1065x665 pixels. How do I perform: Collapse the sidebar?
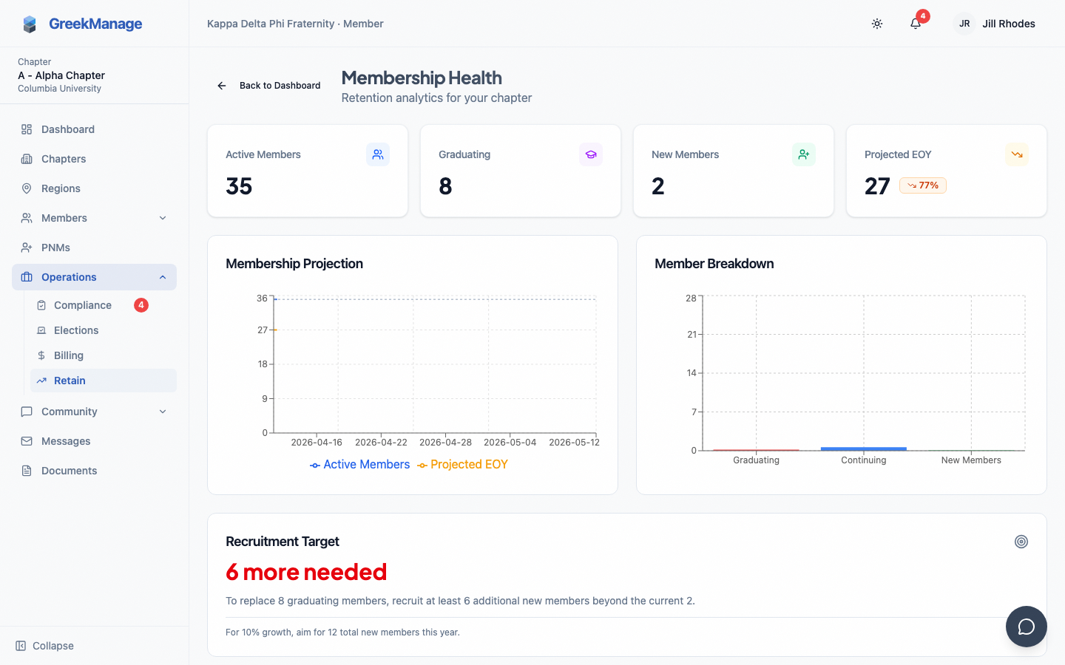(x=44, y=646)
